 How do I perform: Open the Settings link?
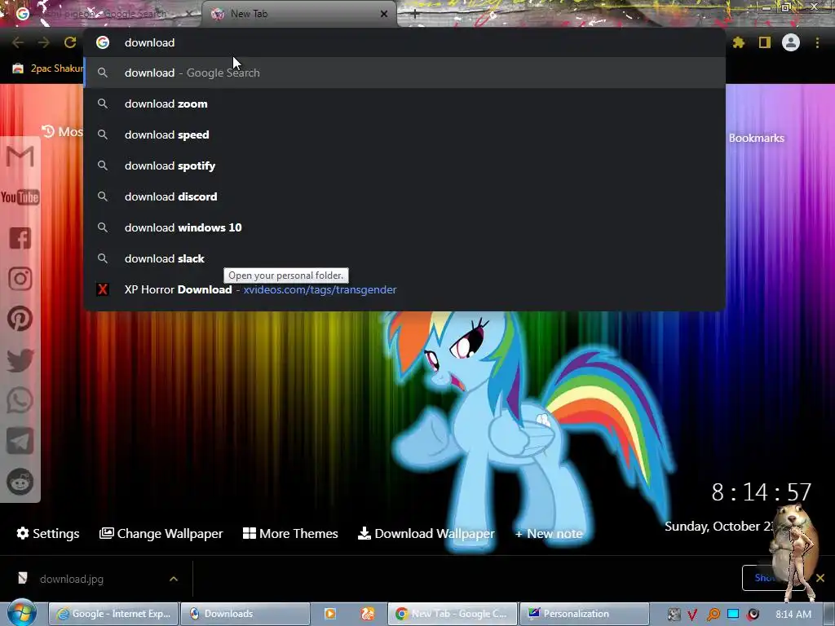coord(48,533)
